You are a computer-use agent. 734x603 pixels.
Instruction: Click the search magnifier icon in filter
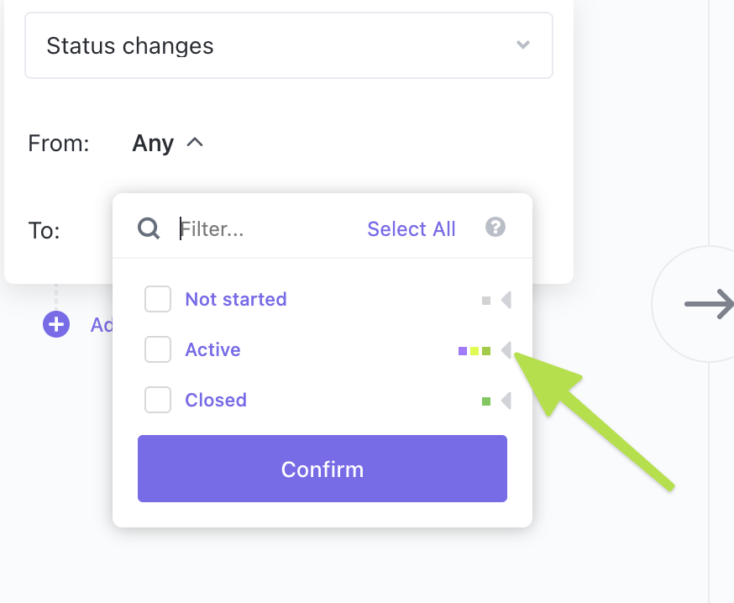point(149,228)
